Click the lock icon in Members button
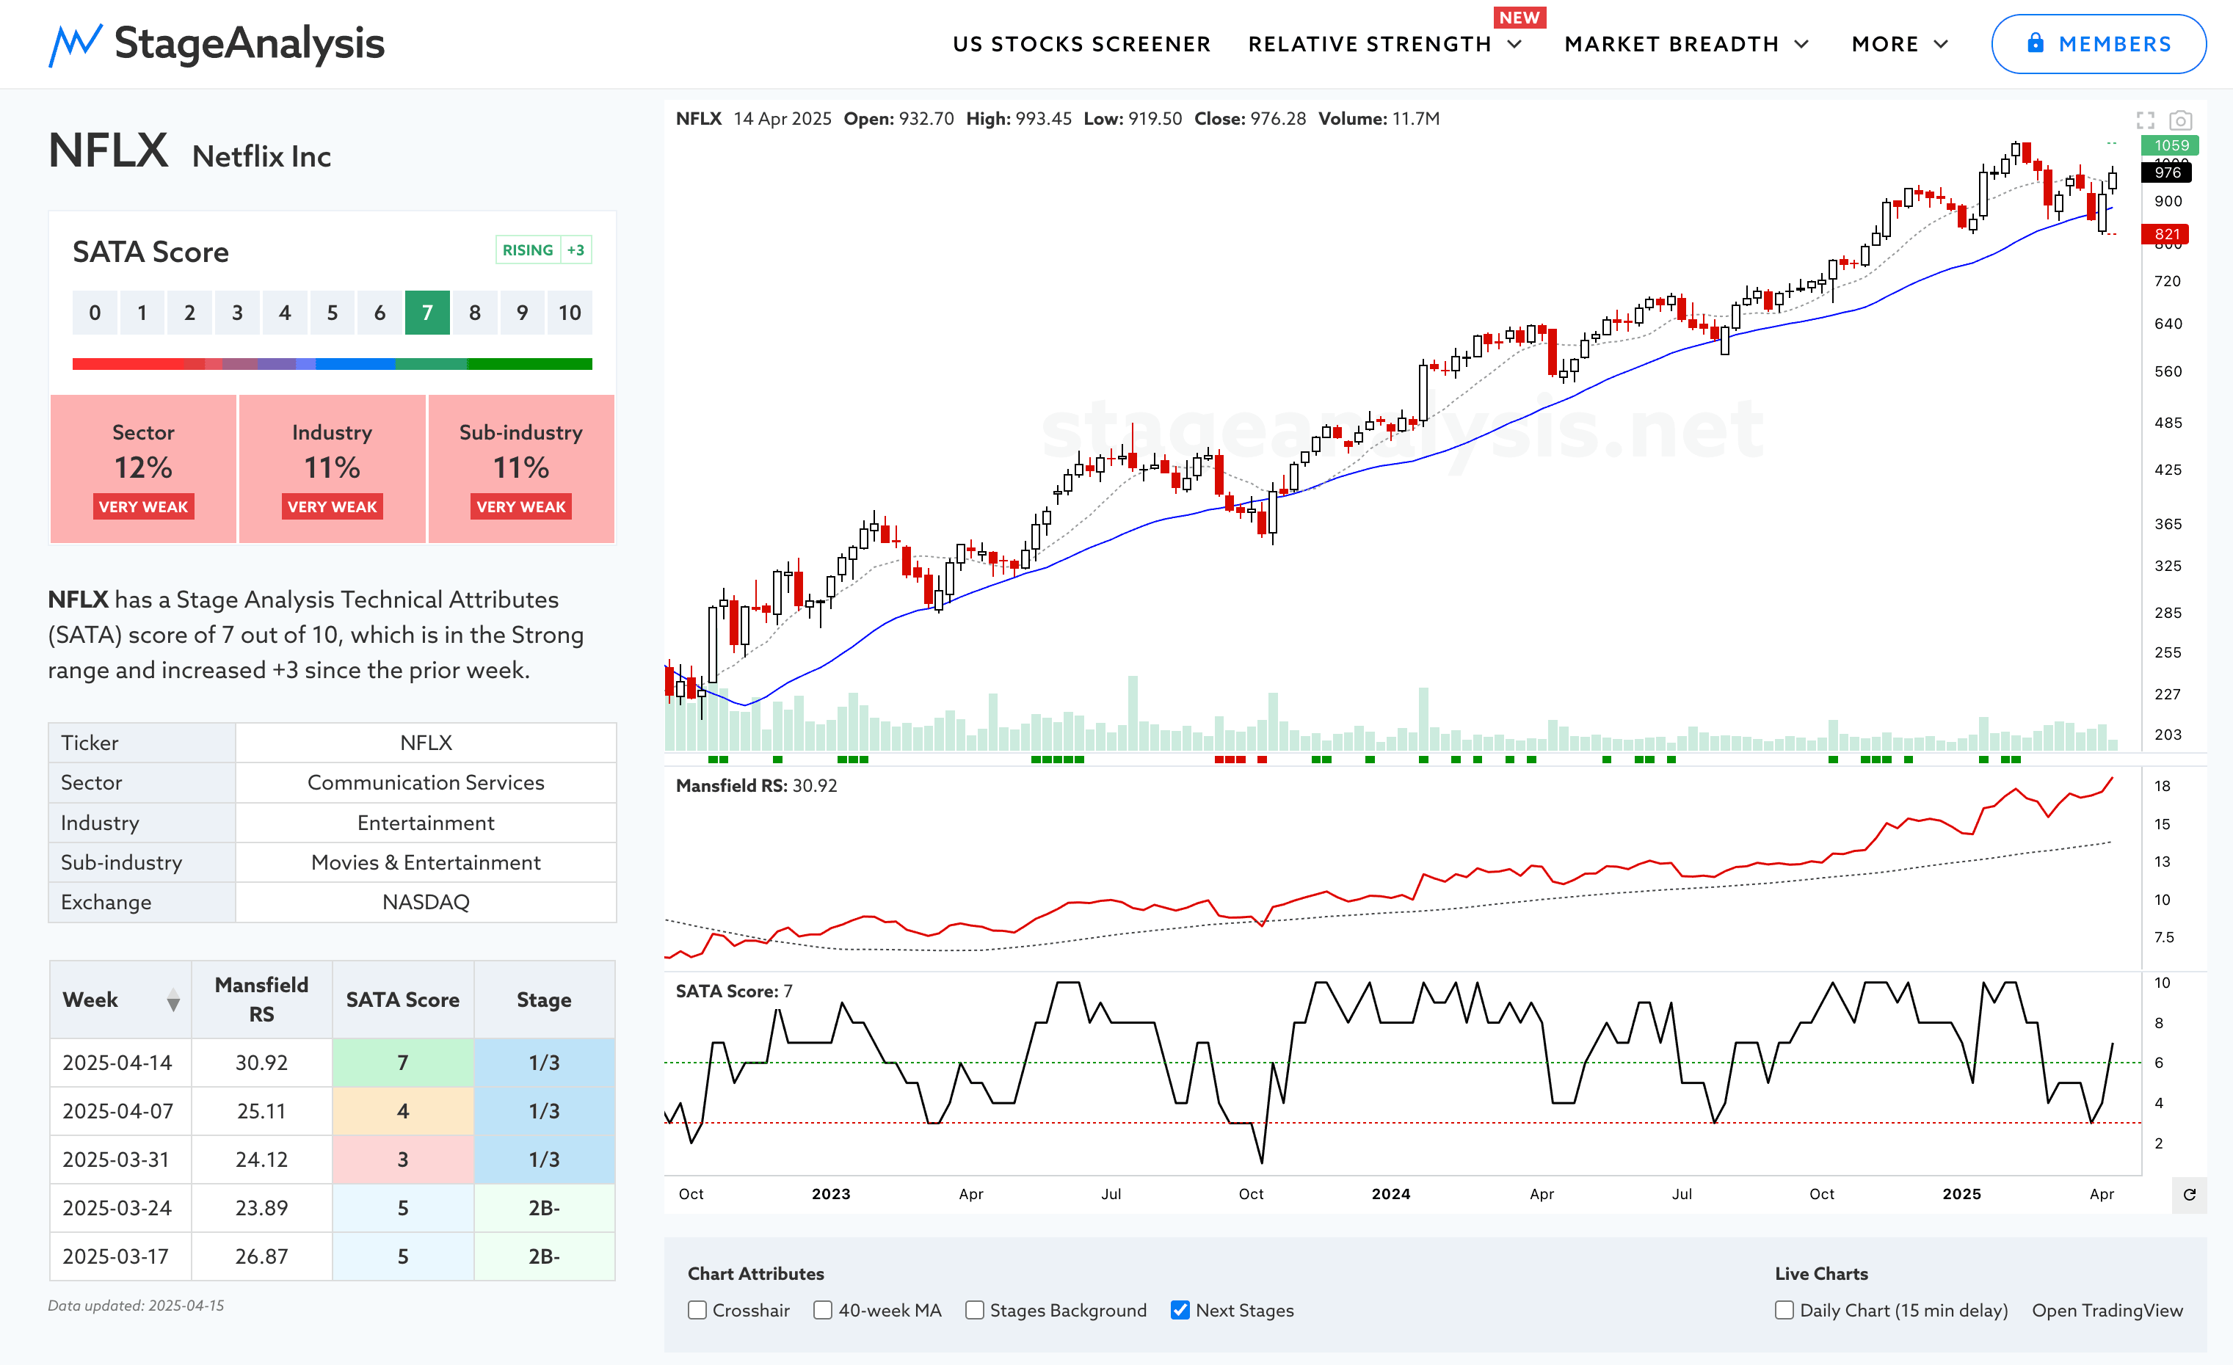This screenshot has width=2233, height=1365. (2036, 43)
